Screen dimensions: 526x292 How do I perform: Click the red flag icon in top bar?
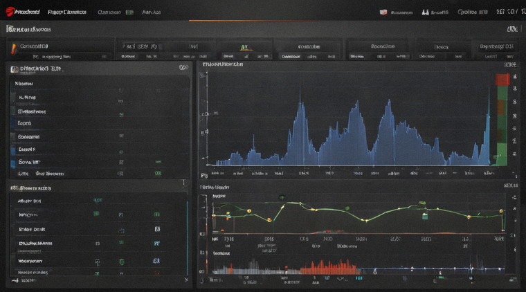(x=383, y=12)
